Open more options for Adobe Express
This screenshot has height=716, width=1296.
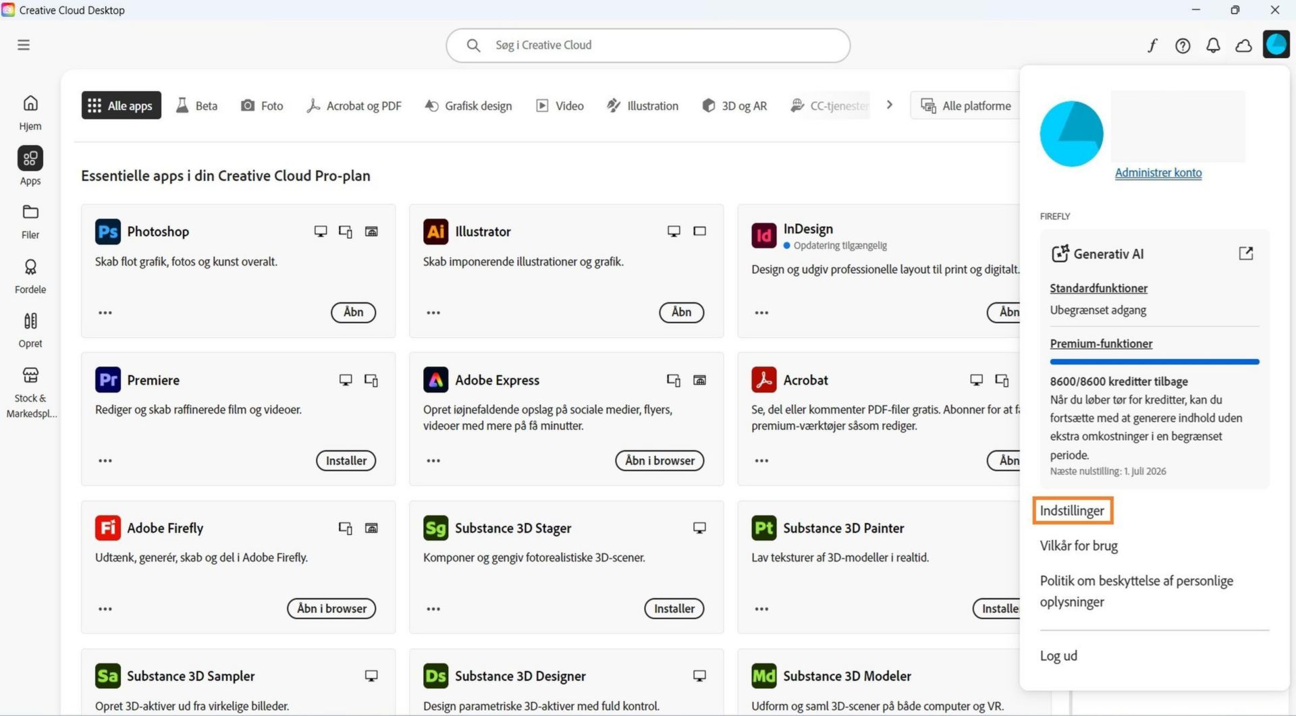(x=433, y=461)
